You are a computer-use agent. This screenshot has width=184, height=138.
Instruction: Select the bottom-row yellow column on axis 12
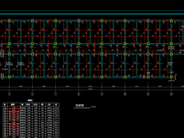[x=171, y=77]
